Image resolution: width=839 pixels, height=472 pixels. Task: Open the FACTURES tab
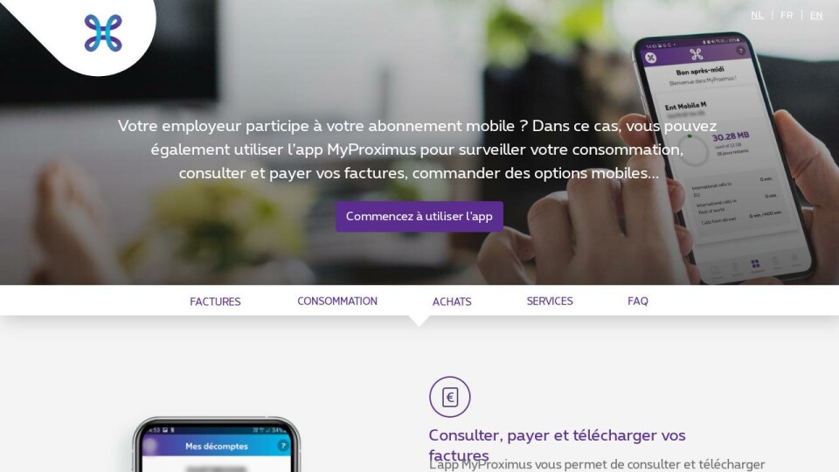click(215, 302)
